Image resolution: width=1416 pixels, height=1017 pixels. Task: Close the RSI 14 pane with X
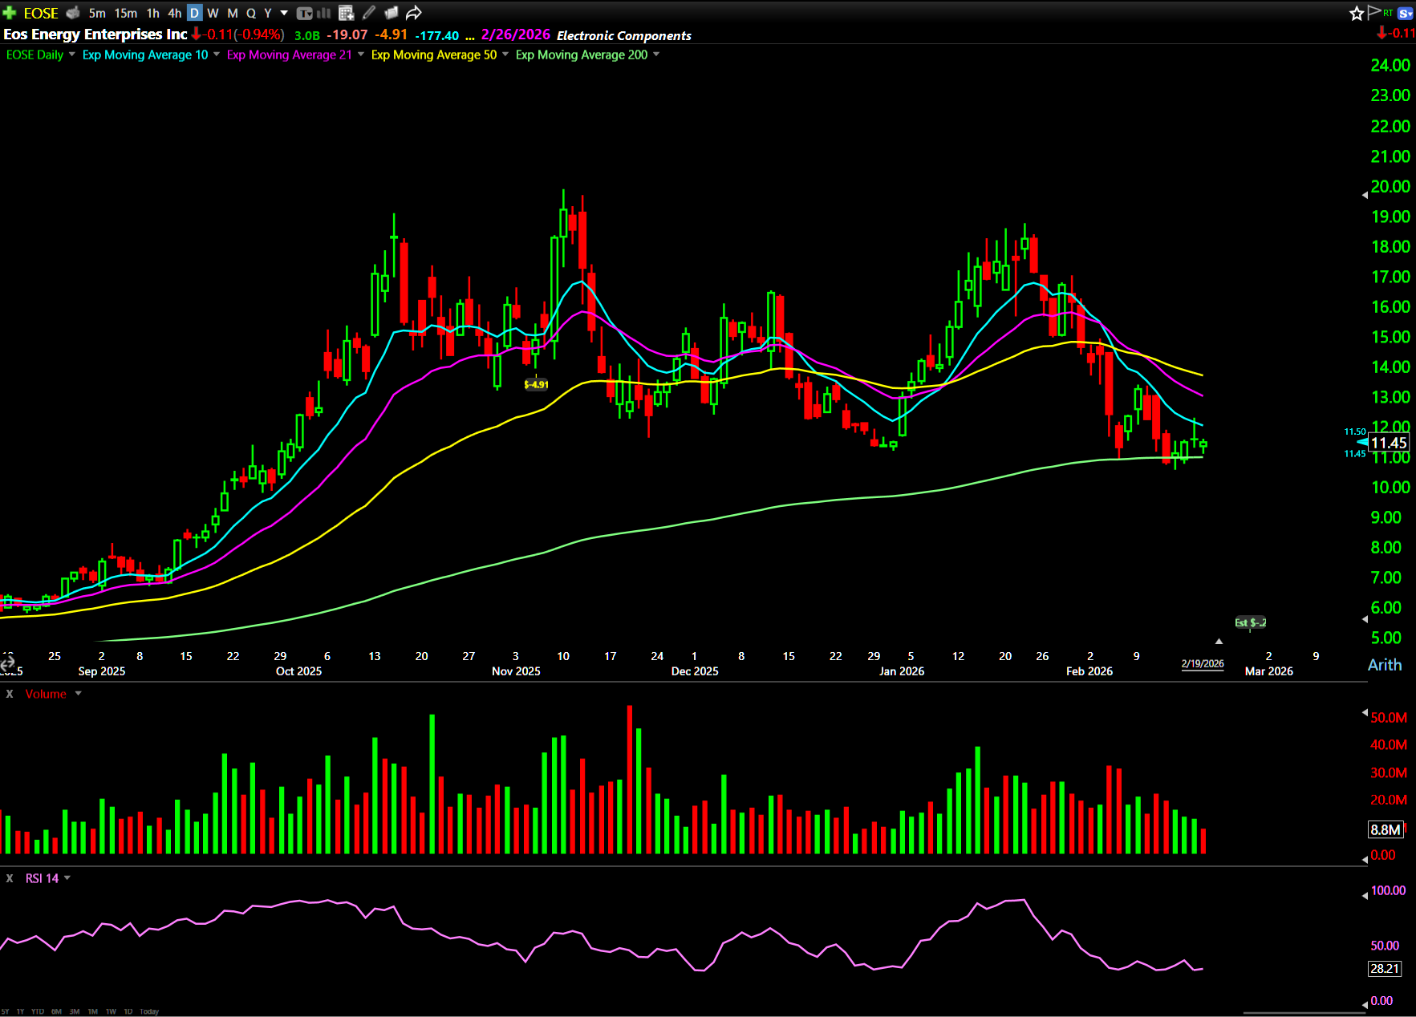pyautogui.click(x=10, y=878)
